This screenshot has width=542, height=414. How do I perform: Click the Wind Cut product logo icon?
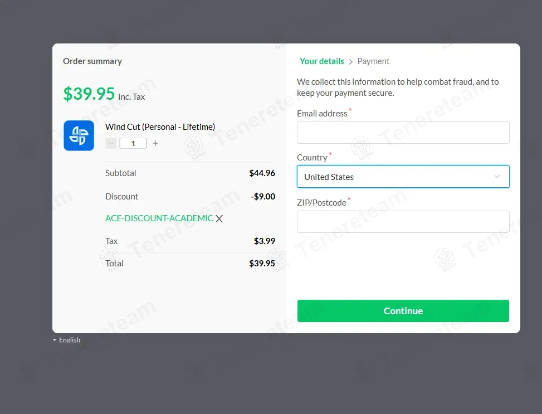point(79,135)
